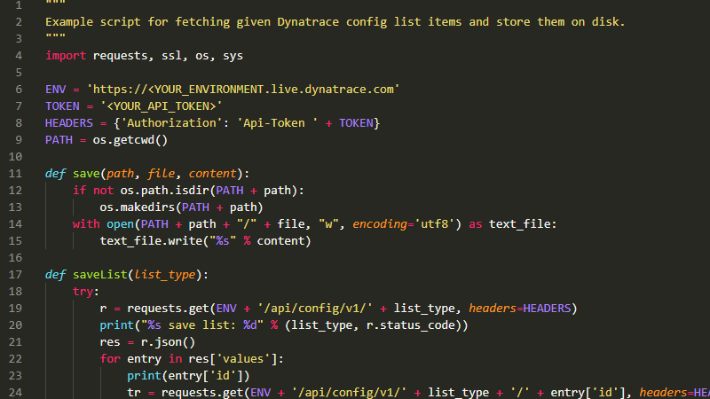The height and width of the screenshot is (399, 710).
Task: Click the 'saveList' function name
Action: click(x=99, y=275)
